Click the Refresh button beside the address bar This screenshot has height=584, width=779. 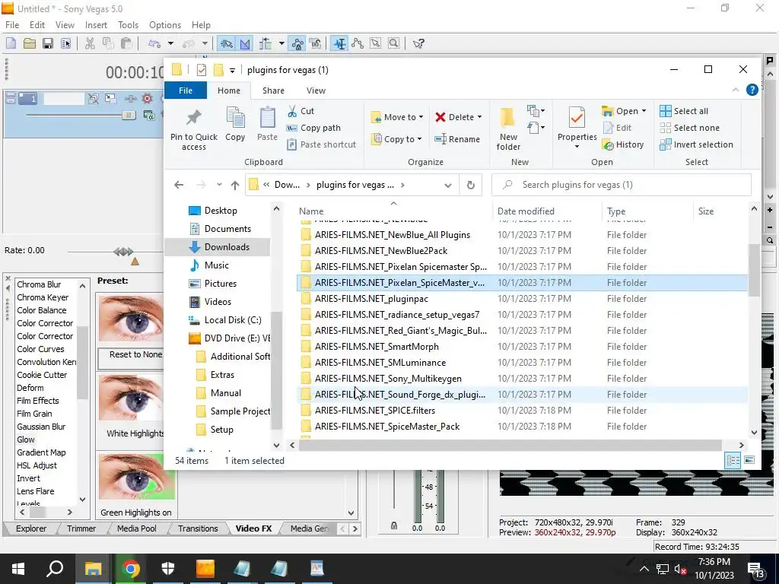point(470,186)
